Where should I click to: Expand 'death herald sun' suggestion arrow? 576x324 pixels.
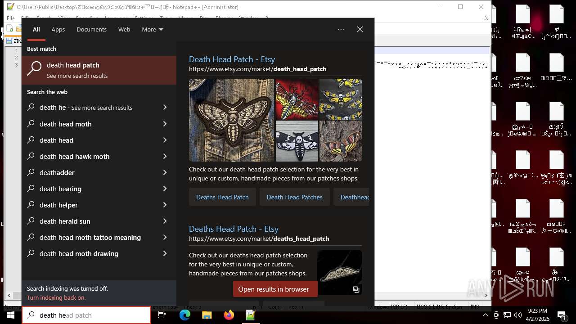pos(165,221)
